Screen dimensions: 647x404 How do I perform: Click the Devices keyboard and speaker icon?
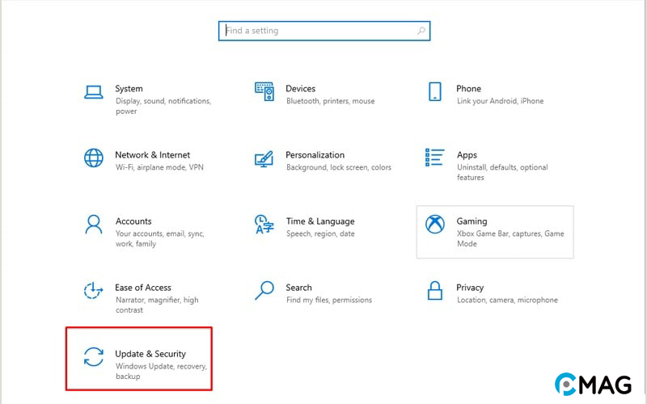click(264, 91)
